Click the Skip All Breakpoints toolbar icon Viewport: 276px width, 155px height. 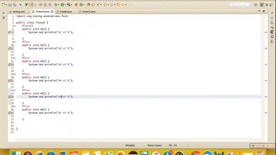click(21, 5)
